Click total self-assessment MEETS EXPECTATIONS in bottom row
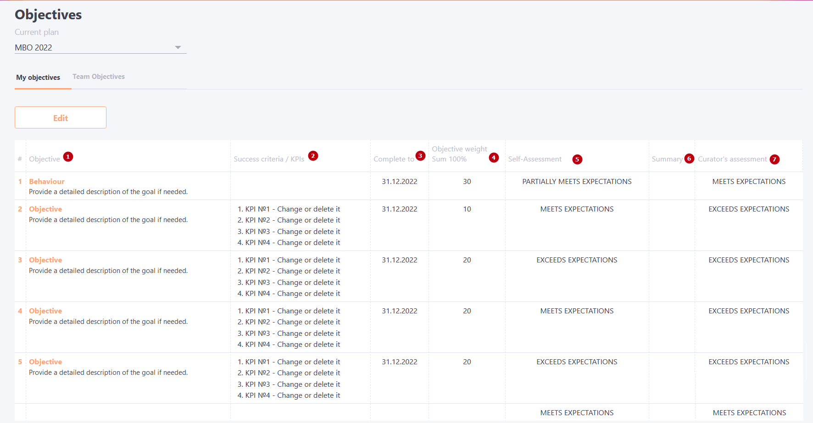 tap(577, 413)
